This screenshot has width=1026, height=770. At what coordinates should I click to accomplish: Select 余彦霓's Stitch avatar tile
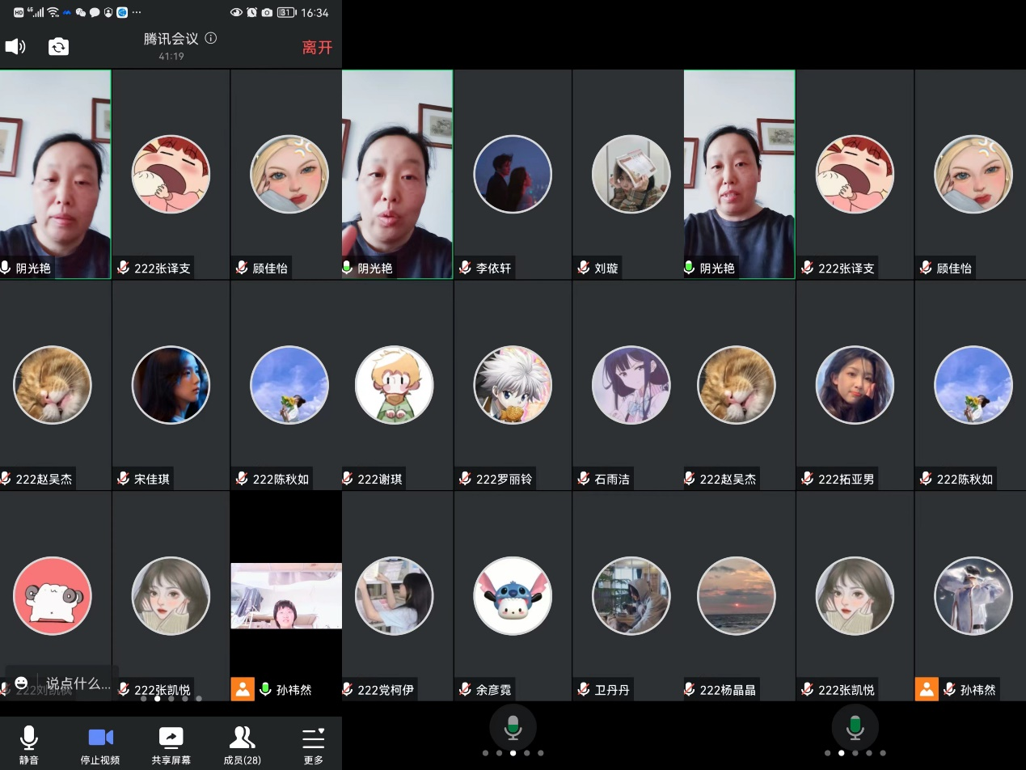[513, 596]
